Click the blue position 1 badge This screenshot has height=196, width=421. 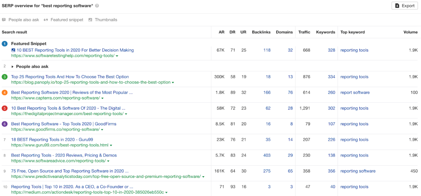5,44
